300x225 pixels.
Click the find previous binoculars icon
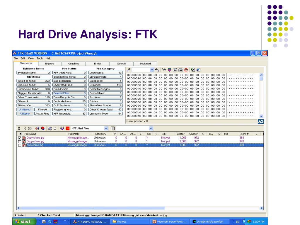pos(129,70)
